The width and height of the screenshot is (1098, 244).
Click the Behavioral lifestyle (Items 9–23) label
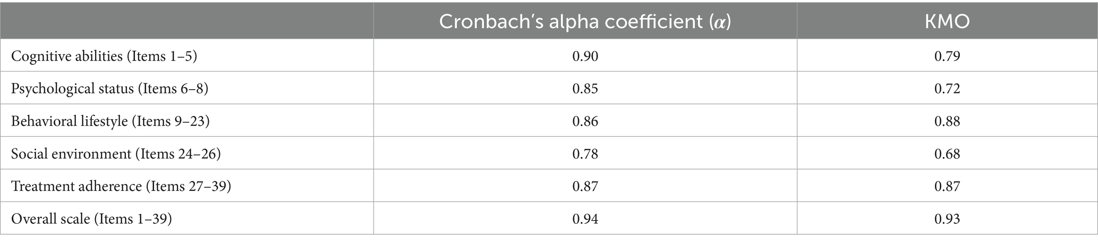coord(110,121)
